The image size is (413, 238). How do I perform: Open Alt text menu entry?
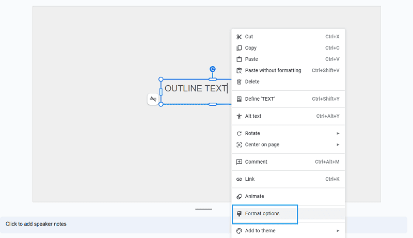288,116
